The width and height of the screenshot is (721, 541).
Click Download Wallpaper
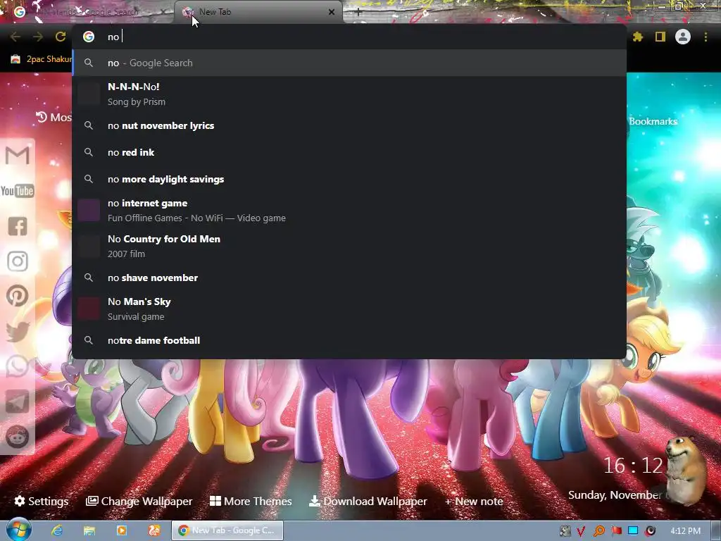pyautogui.click(x=368, y=501)
